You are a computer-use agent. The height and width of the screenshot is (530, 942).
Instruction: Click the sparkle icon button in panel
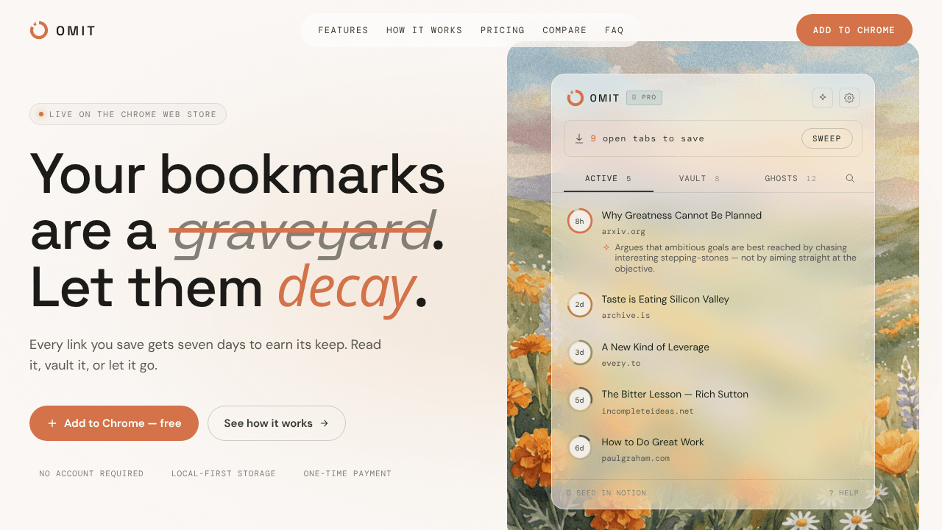pos(823,98)
